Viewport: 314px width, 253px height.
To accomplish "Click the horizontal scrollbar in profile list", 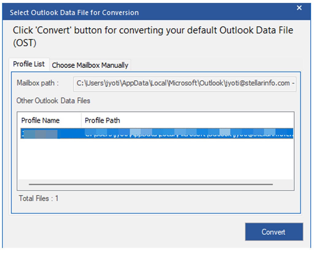I will click(x=151, y=184).
